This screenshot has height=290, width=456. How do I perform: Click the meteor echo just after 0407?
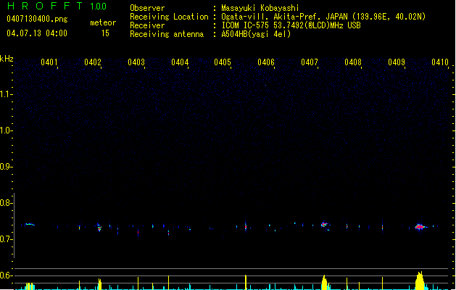point(324,225)
